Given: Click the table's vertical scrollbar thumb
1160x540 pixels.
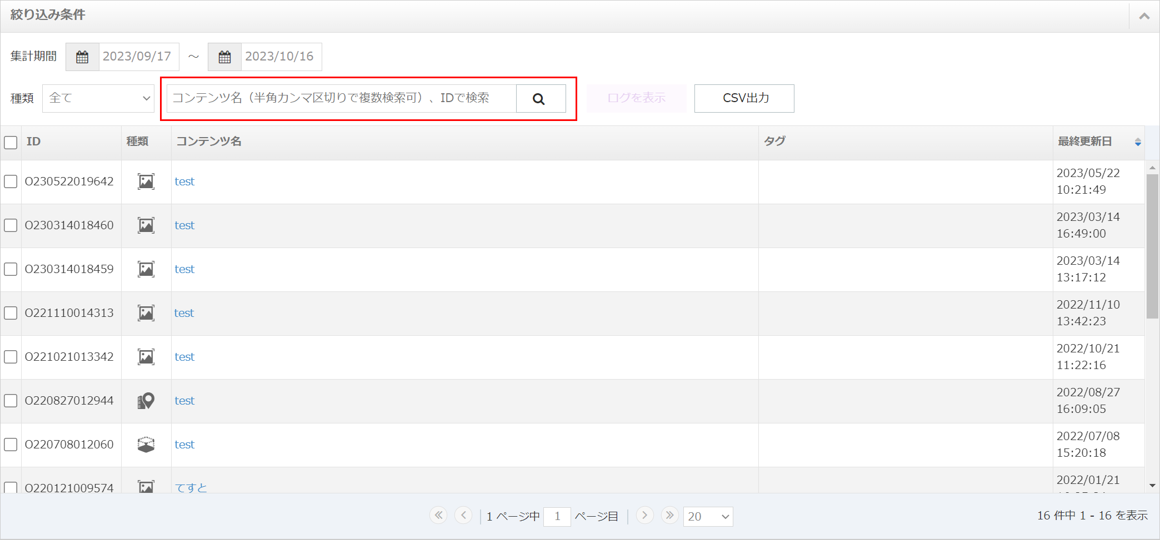Looking at the screenshot, I should coord(1152,246).
